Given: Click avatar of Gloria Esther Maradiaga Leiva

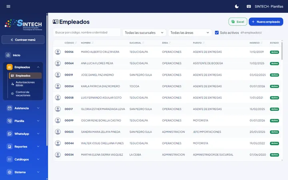Looking at the screenshot, I should click(x=58, y=109).
